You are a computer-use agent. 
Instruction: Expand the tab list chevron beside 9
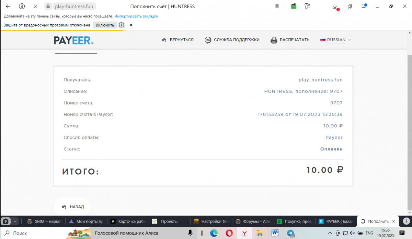click(15, 221)
